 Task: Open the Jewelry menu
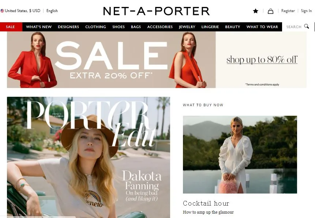[187, 27]
